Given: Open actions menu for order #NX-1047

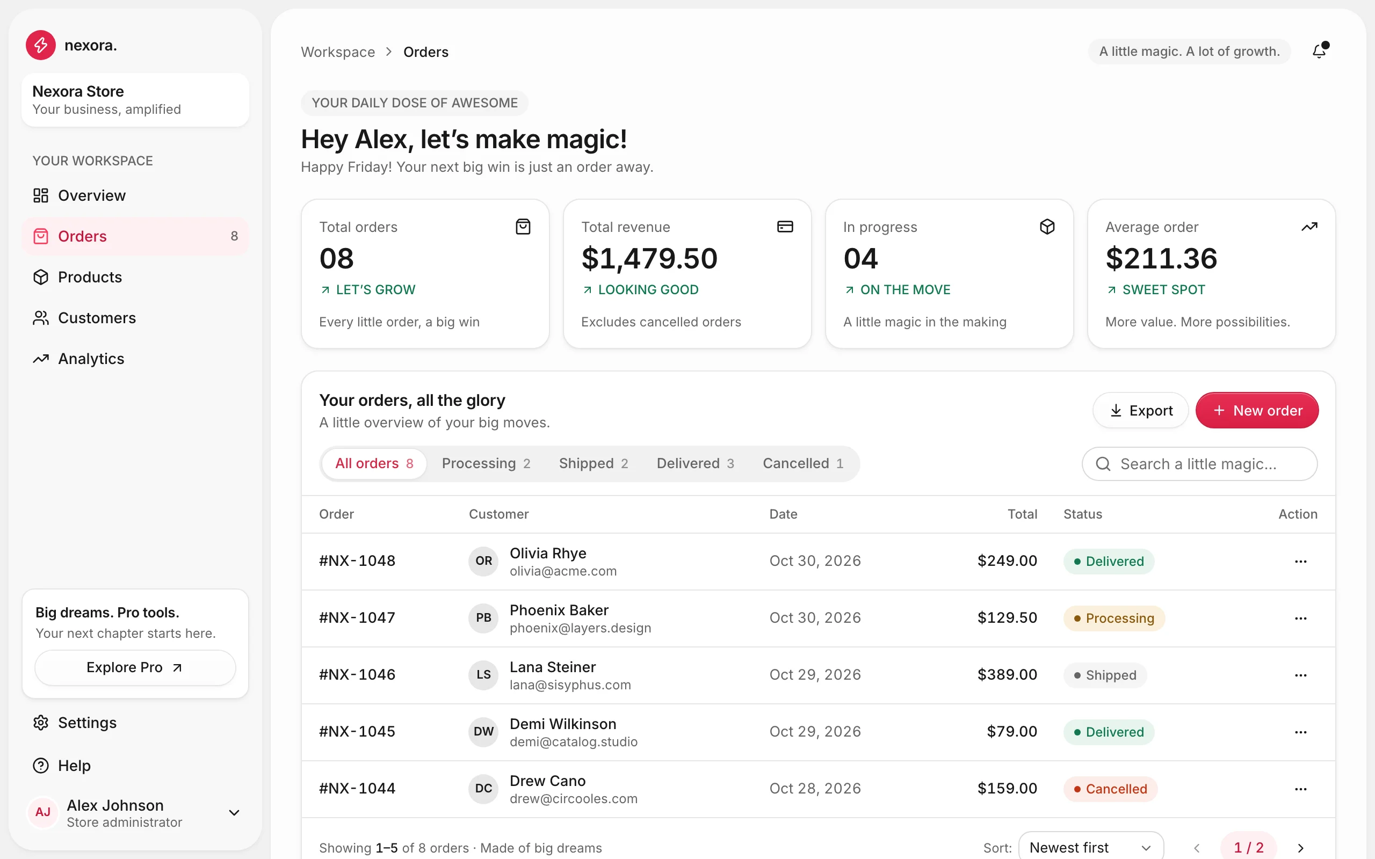Looking at the screenshot, I should (x=1300, y=618).
